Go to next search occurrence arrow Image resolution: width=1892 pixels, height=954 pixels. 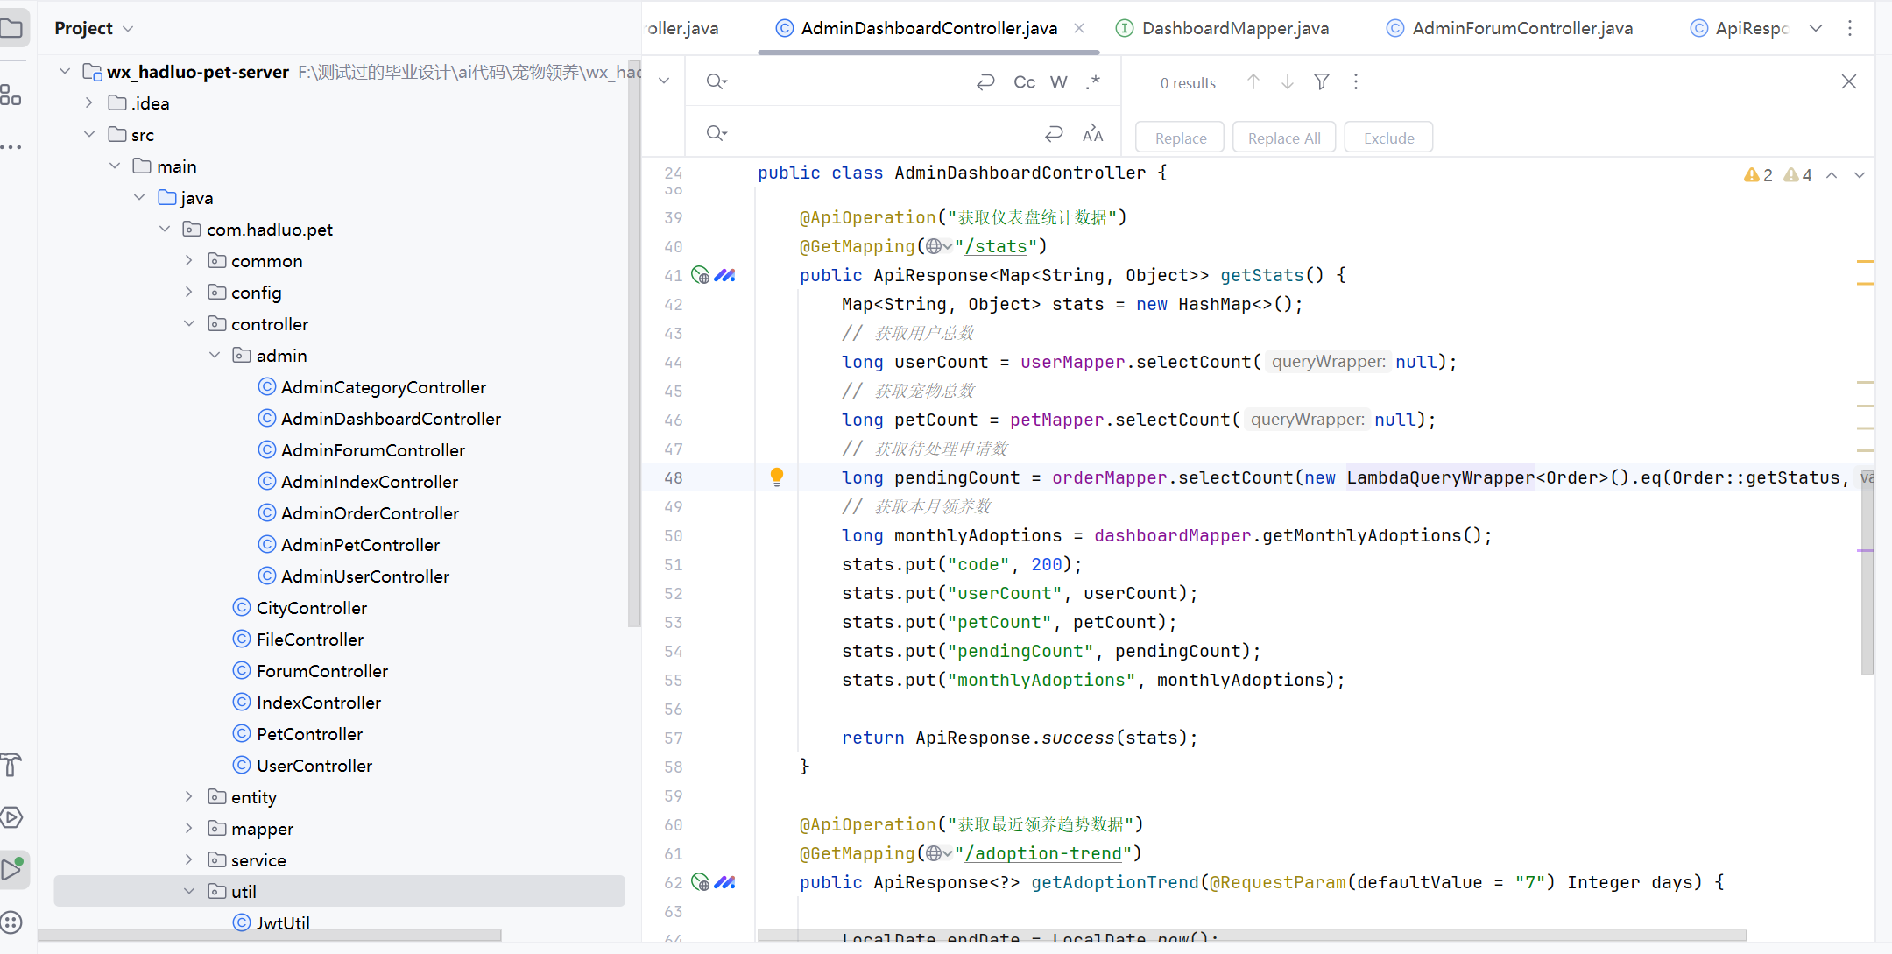point(1288,81)
